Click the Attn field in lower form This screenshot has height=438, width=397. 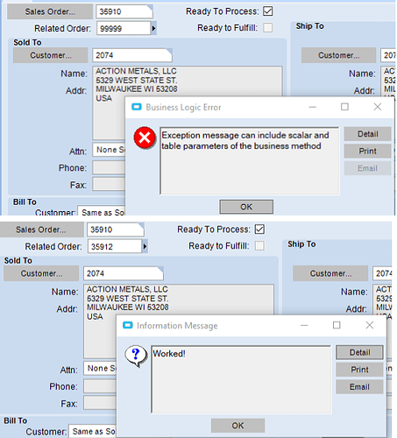coord(100,368)
